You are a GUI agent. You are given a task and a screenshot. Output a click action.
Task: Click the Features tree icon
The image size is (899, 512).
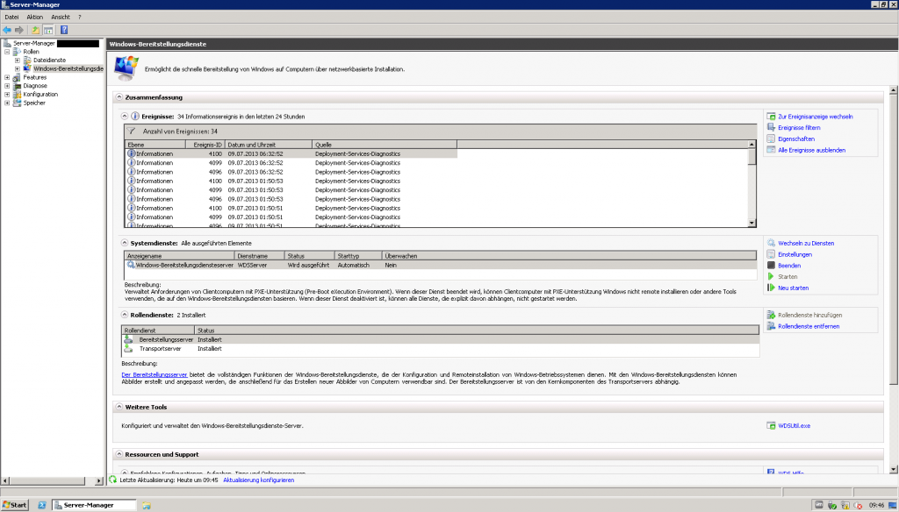17,77
